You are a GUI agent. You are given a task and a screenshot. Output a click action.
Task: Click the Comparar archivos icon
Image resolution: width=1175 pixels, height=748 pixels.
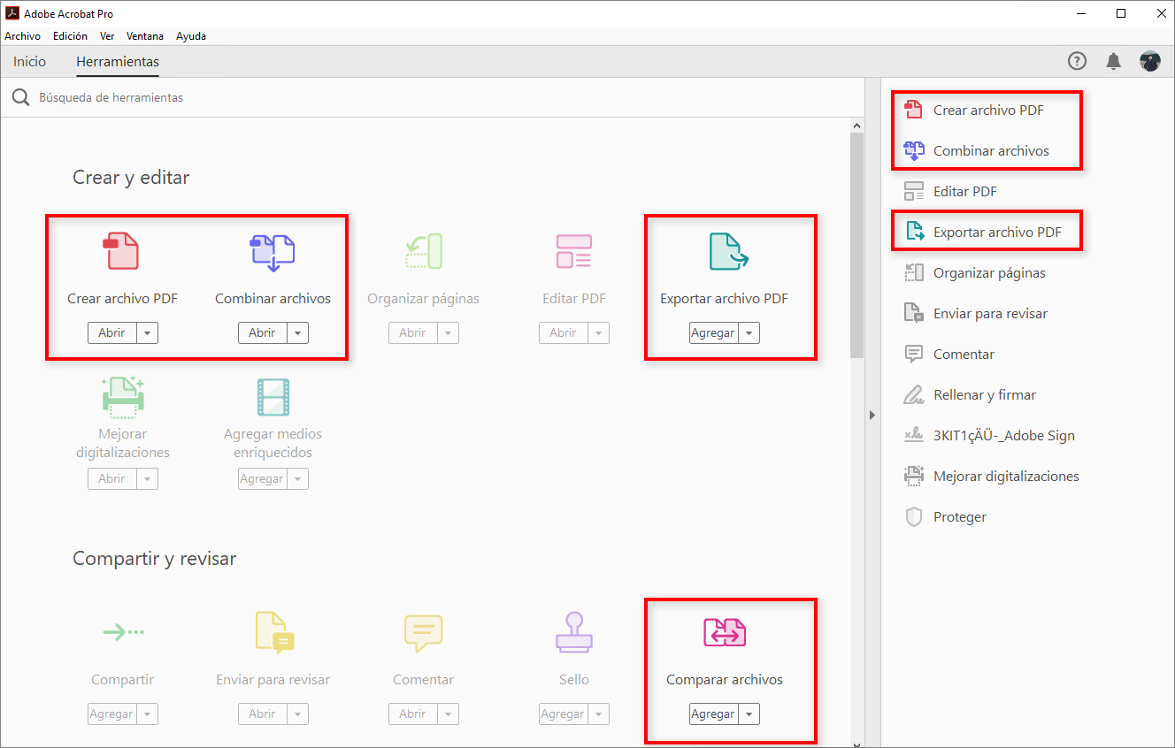725,632
